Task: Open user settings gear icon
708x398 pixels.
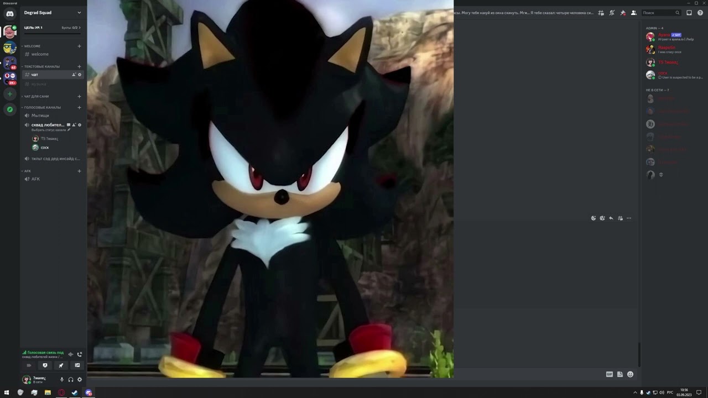Action: point(80,380)
